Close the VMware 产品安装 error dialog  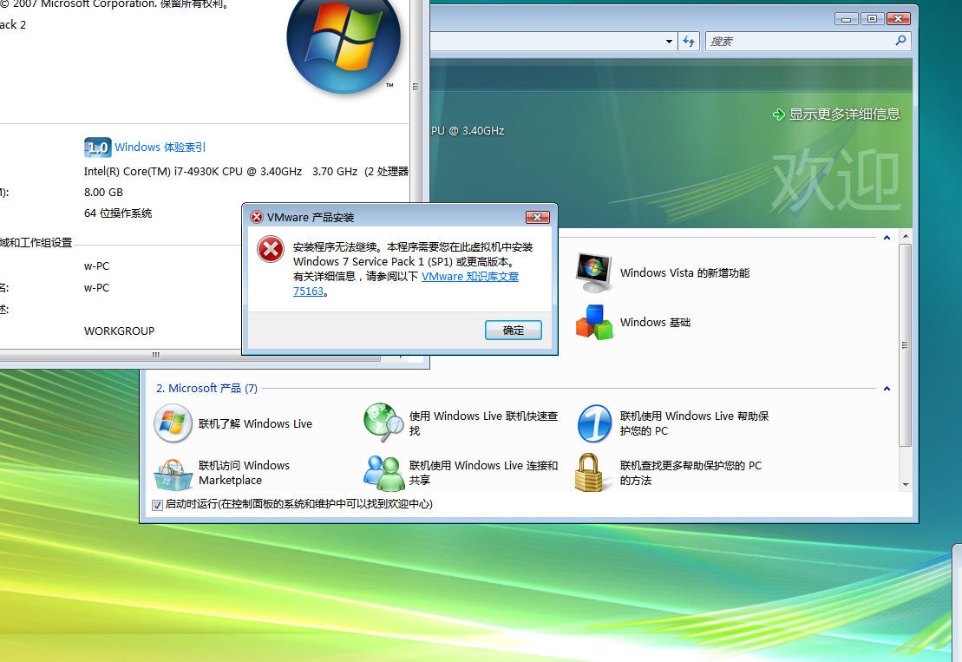(538, 217)
